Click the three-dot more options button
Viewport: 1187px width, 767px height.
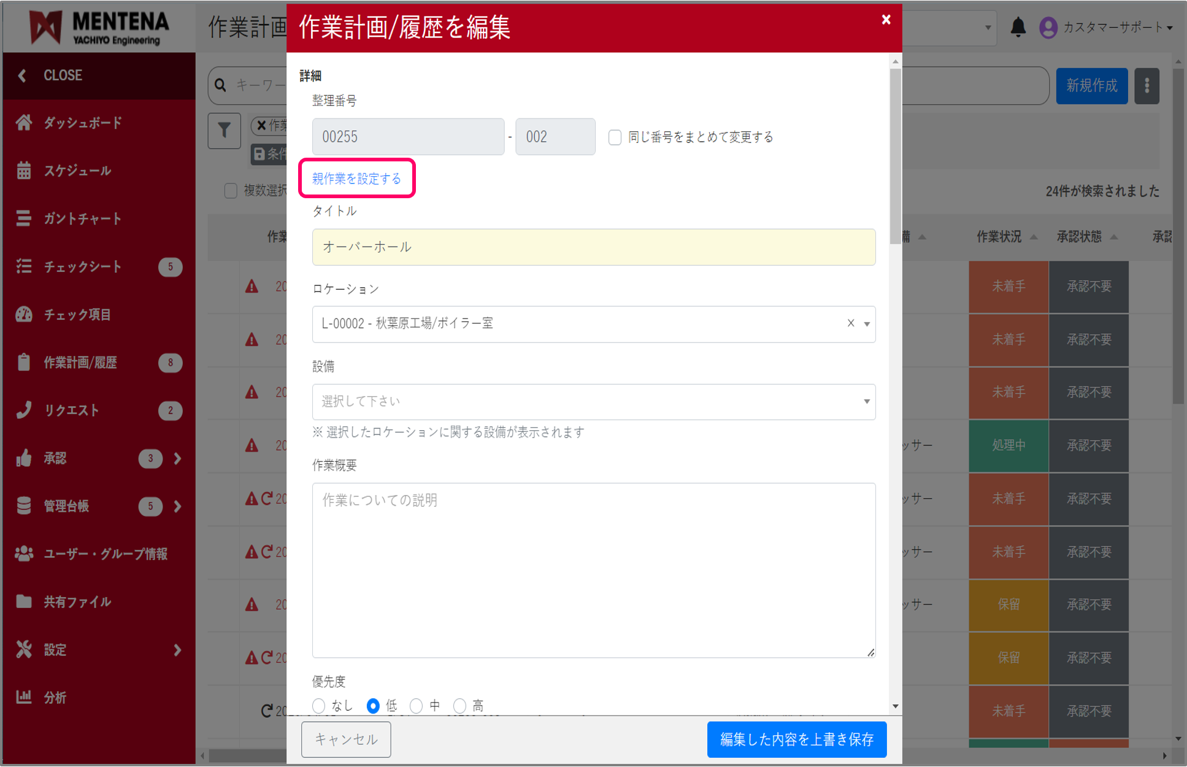pyautogui.click(x=1146, y=86)
